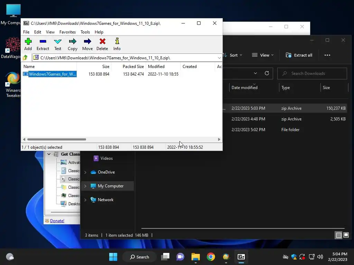Open Task View from the taskbar
Image resolution: width=354 pixels, height=265 pixels.
165,257
